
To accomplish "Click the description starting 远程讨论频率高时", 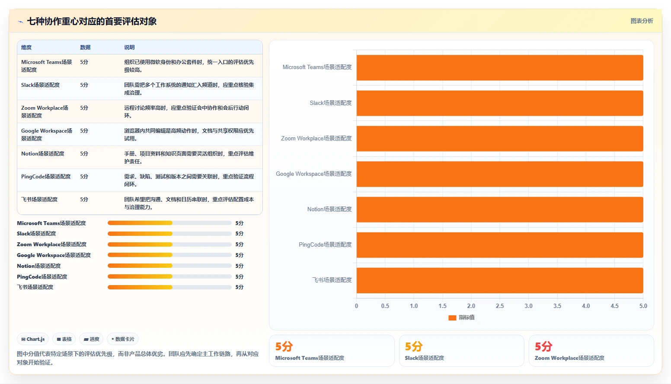I will coord(186,112).
